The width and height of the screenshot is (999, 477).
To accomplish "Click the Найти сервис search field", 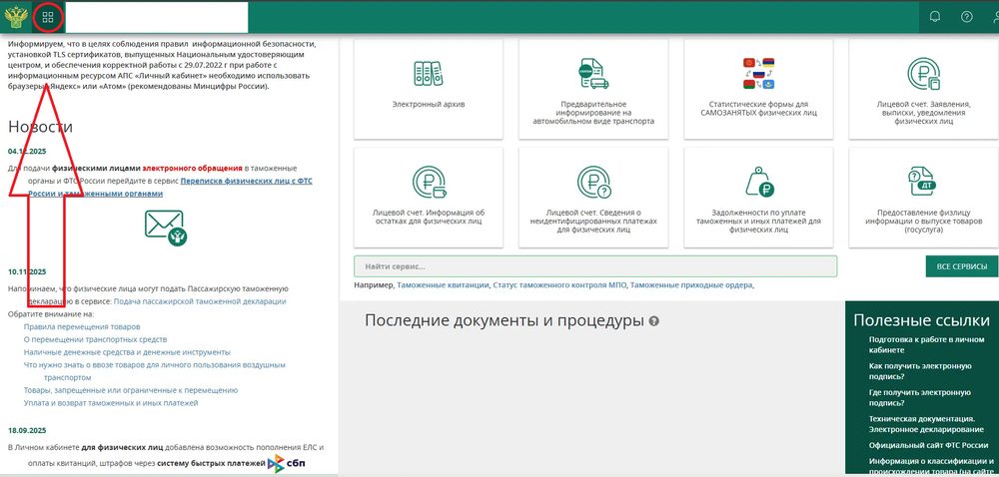I will pyautogui.click(x=595, y=266).
